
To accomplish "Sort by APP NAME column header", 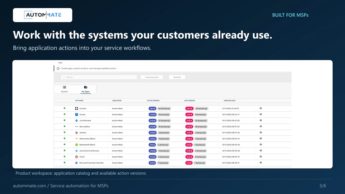I will pos(79,101).
